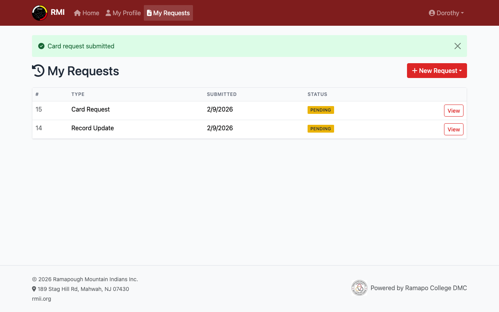
Task: Open the New Request dropdown
Action: tap(437, 71)
